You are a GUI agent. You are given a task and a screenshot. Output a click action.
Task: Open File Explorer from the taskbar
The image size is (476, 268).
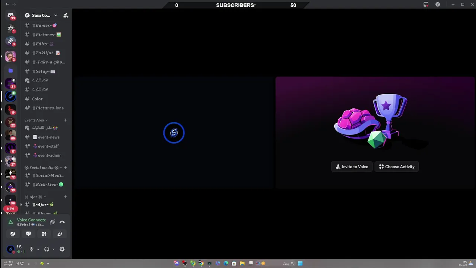(242, 263)
